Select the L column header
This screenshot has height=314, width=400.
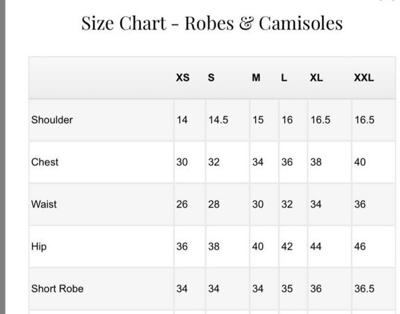click(x=284, y=78)
